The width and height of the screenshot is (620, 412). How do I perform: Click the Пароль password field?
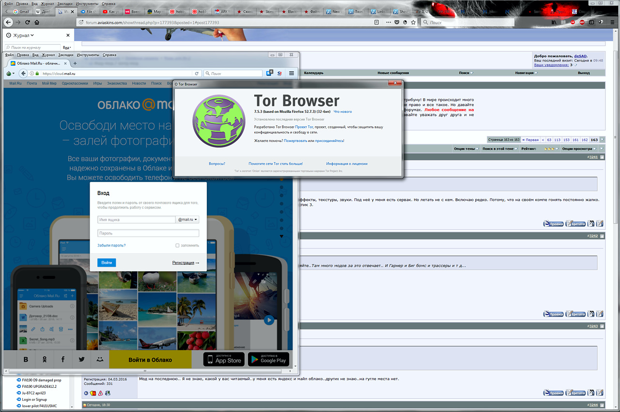coord(148,233)
